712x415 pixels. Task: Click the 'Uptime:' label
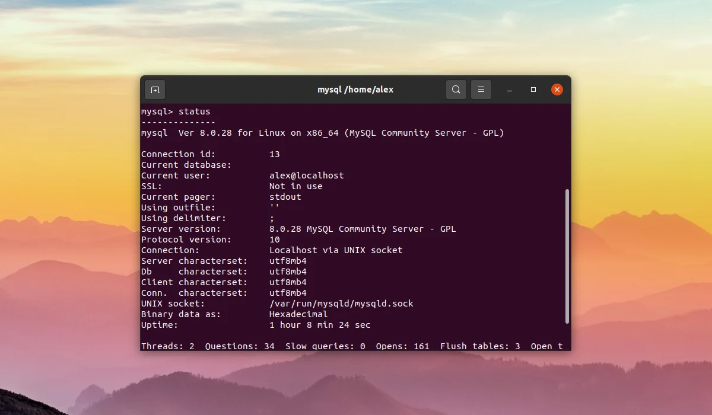tap(160, 325)
